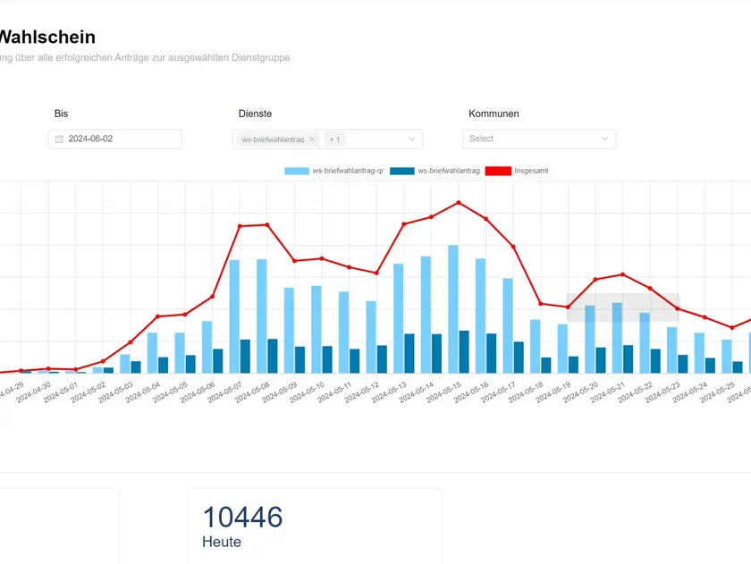This screenshot has width=751, height=564.
Task: Click the dark blue bar for 2024-05-13
Action: (409, 353)
